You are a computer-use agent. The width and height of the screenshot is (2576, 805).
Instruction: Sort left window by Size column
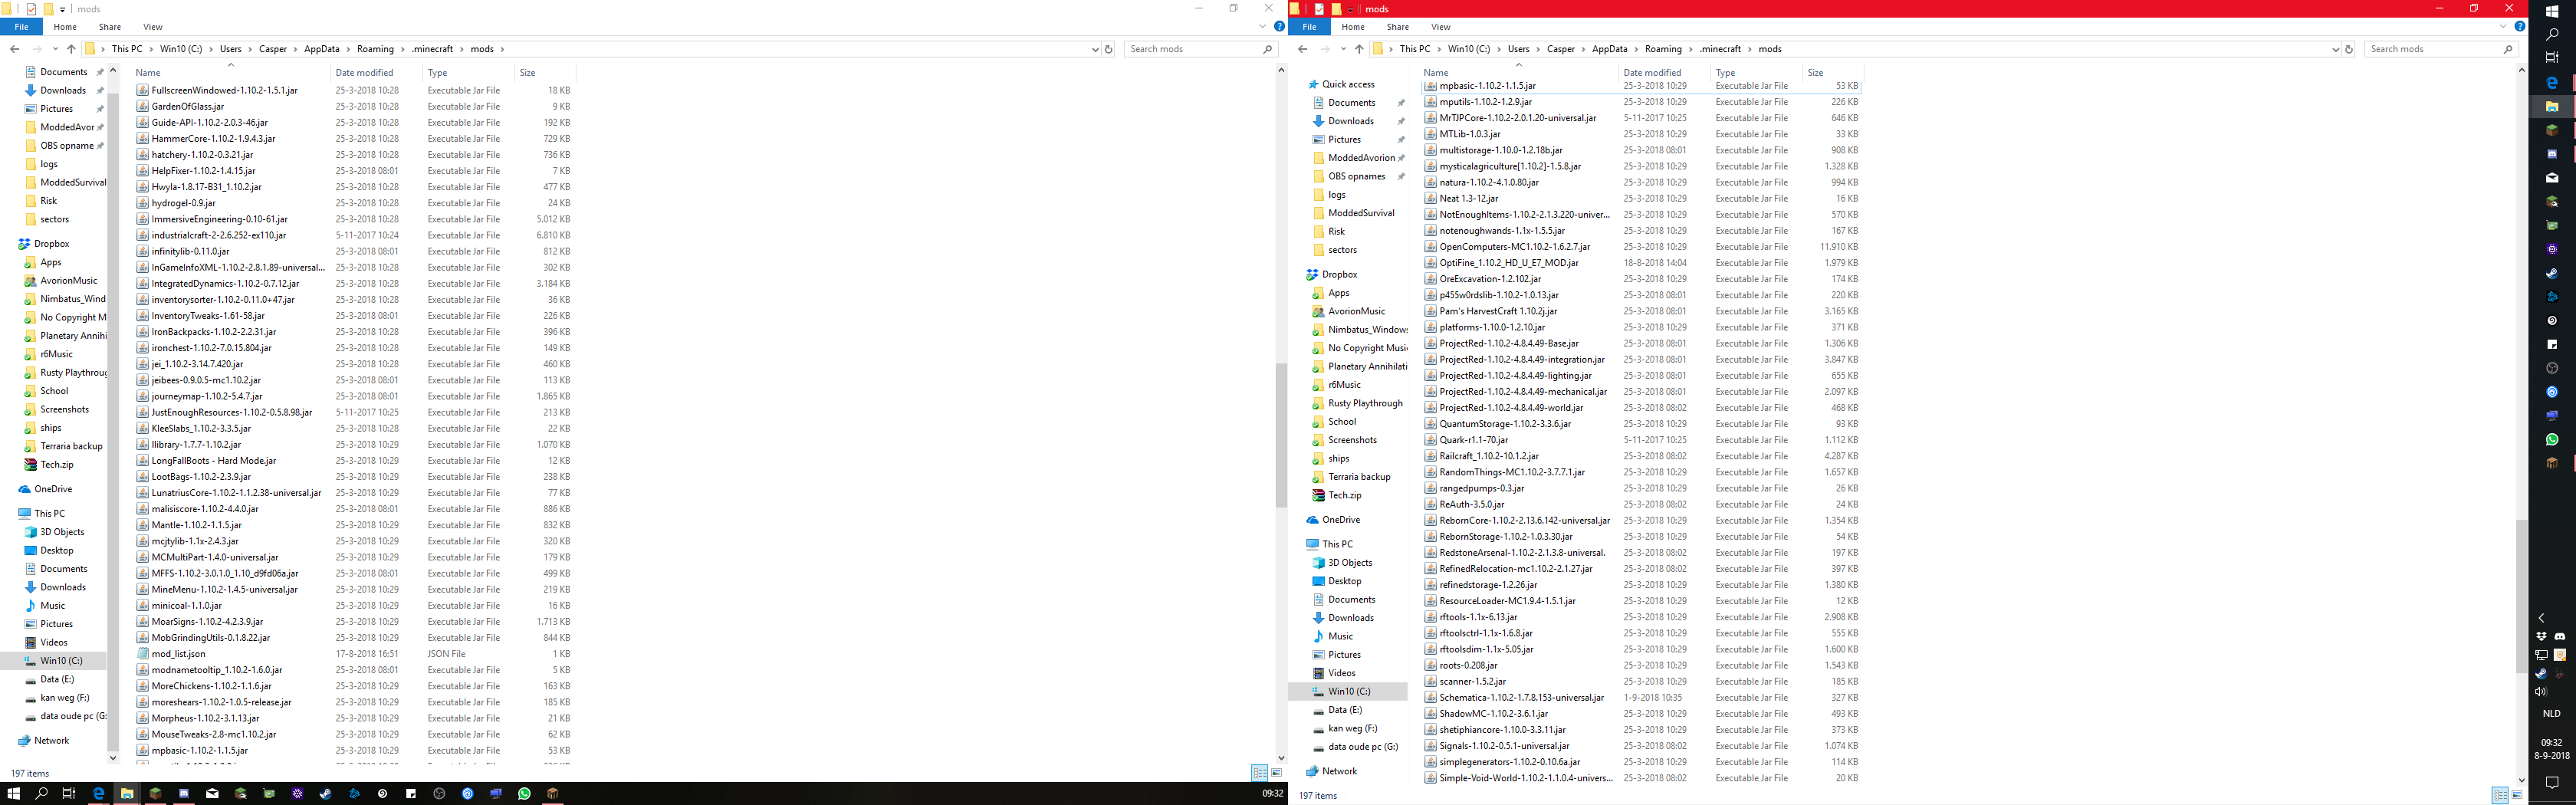(527, 73)
